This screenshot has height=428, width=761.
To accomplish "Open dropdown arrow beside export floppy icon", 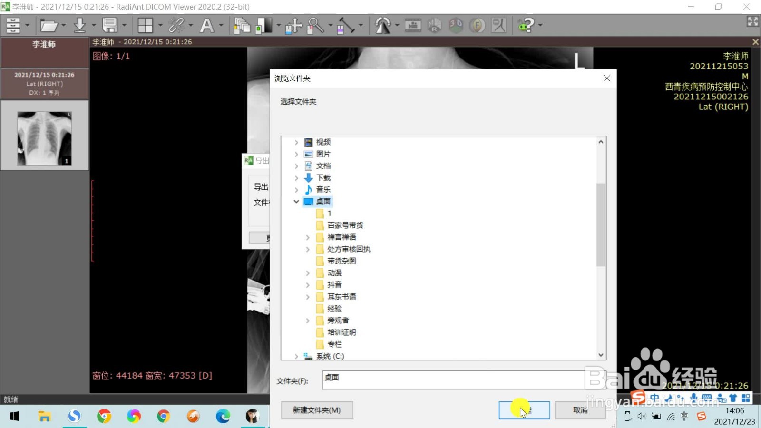I will tap(124, 25).
